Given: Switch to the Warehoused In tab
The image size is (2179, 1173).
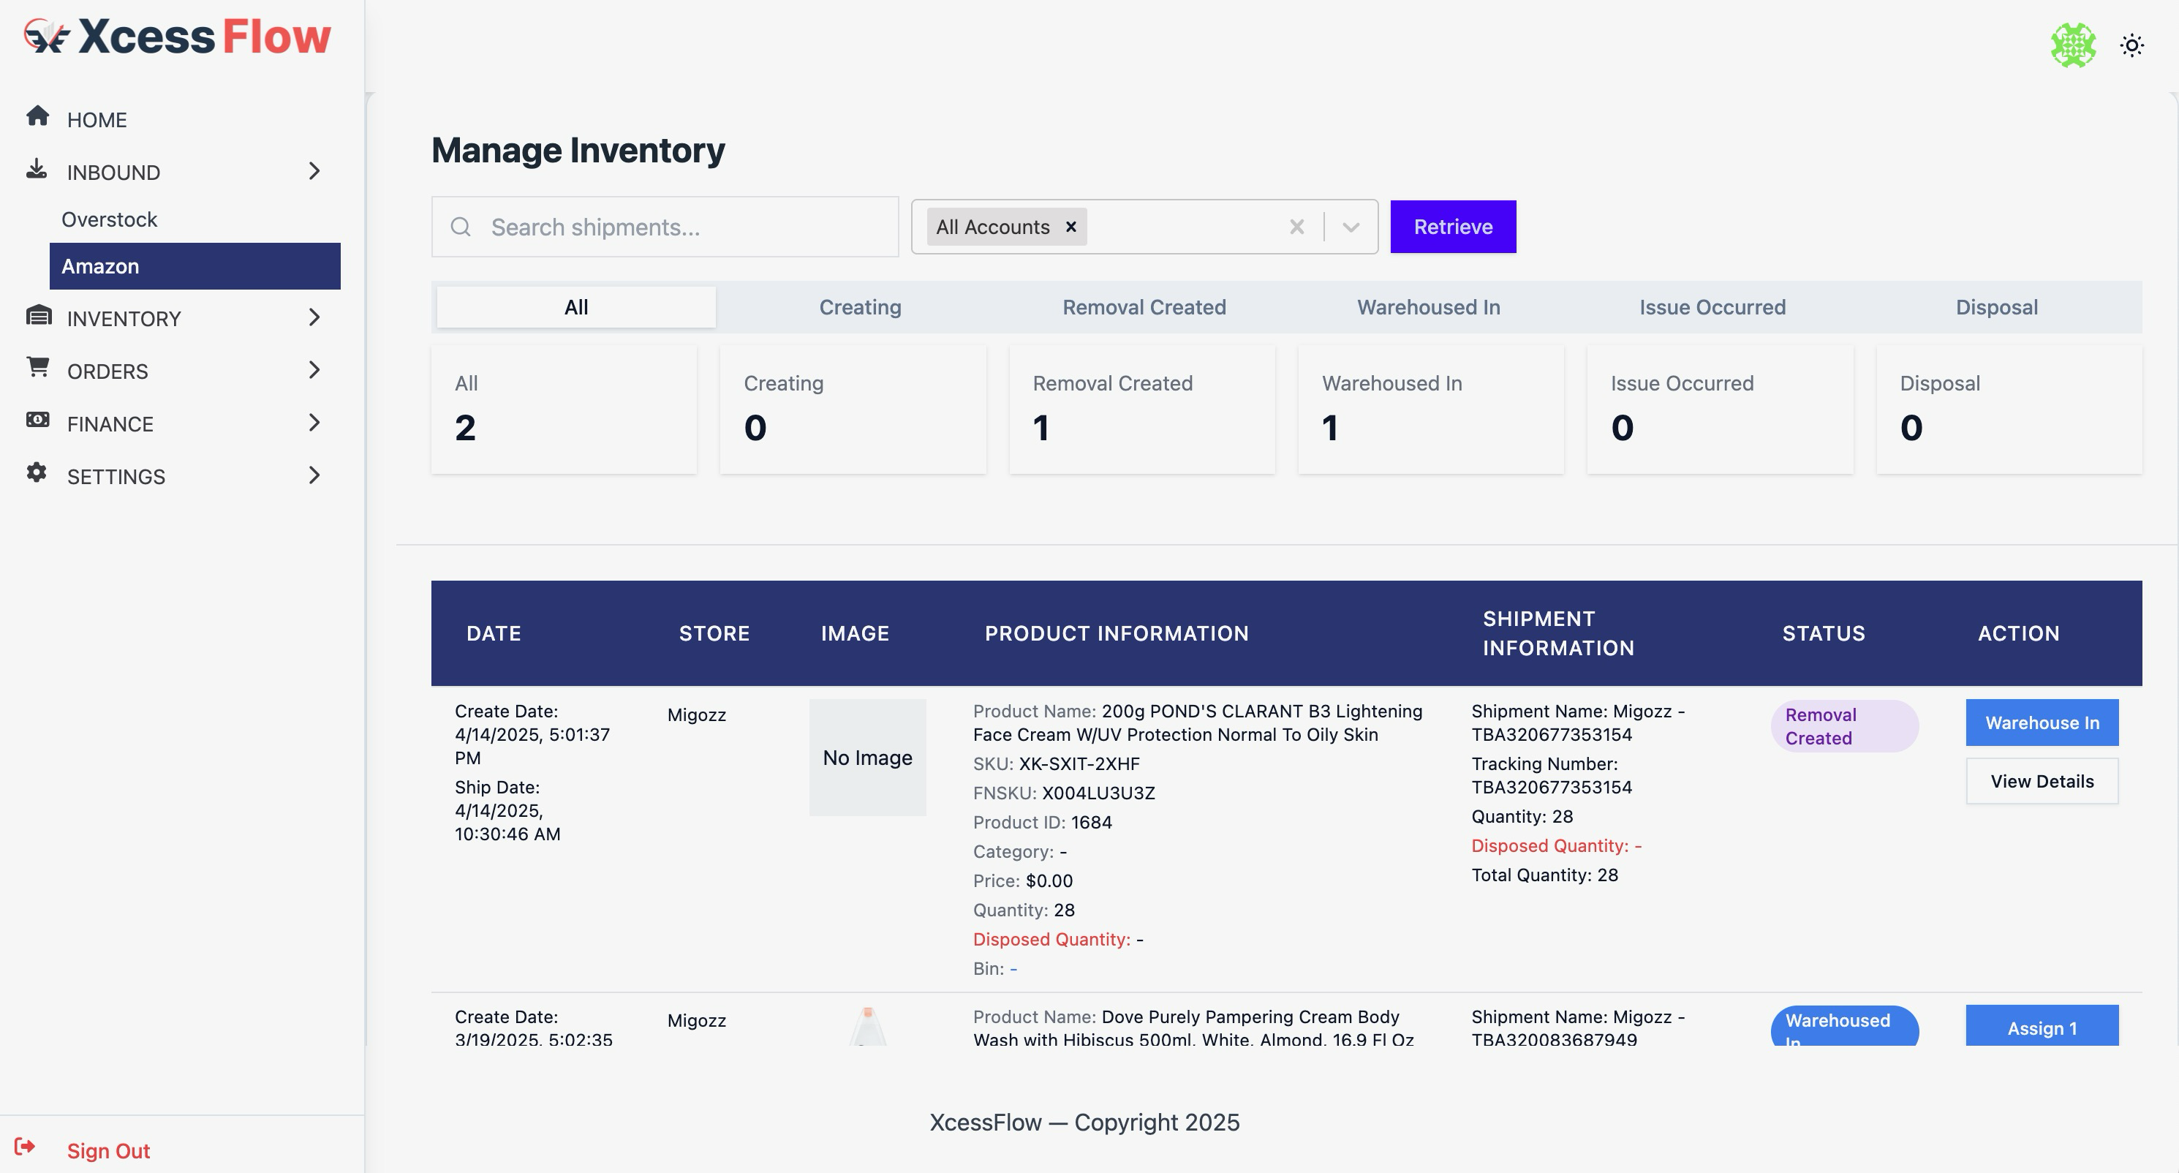Looking at the screenshot, I should coord(1429,307).
